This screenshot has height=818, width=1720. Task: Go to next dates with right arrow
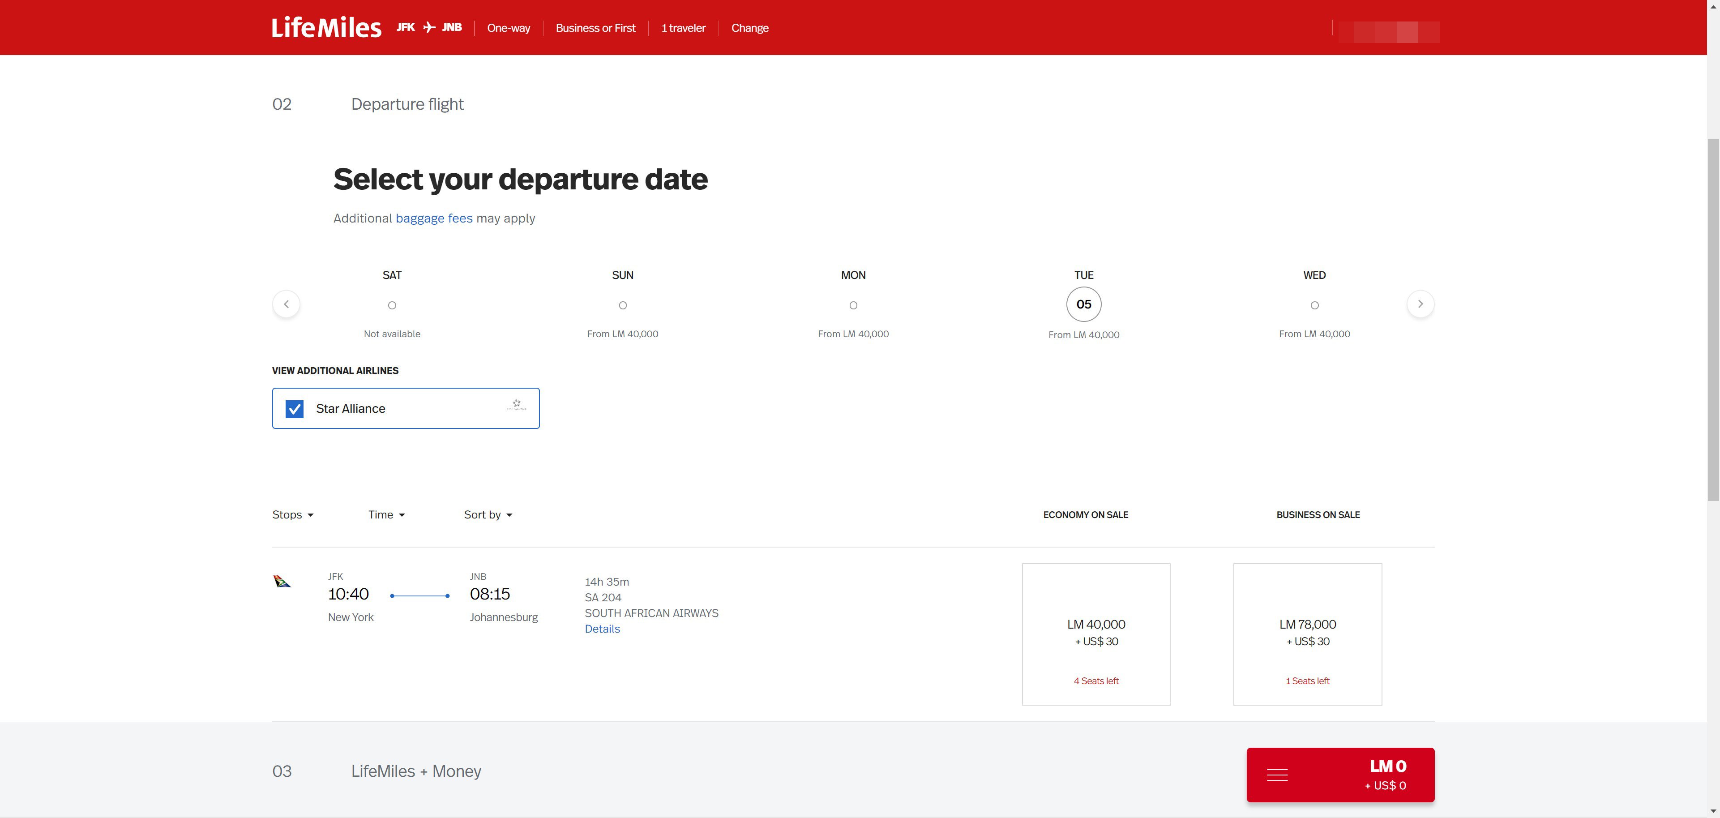point(1420,304)
